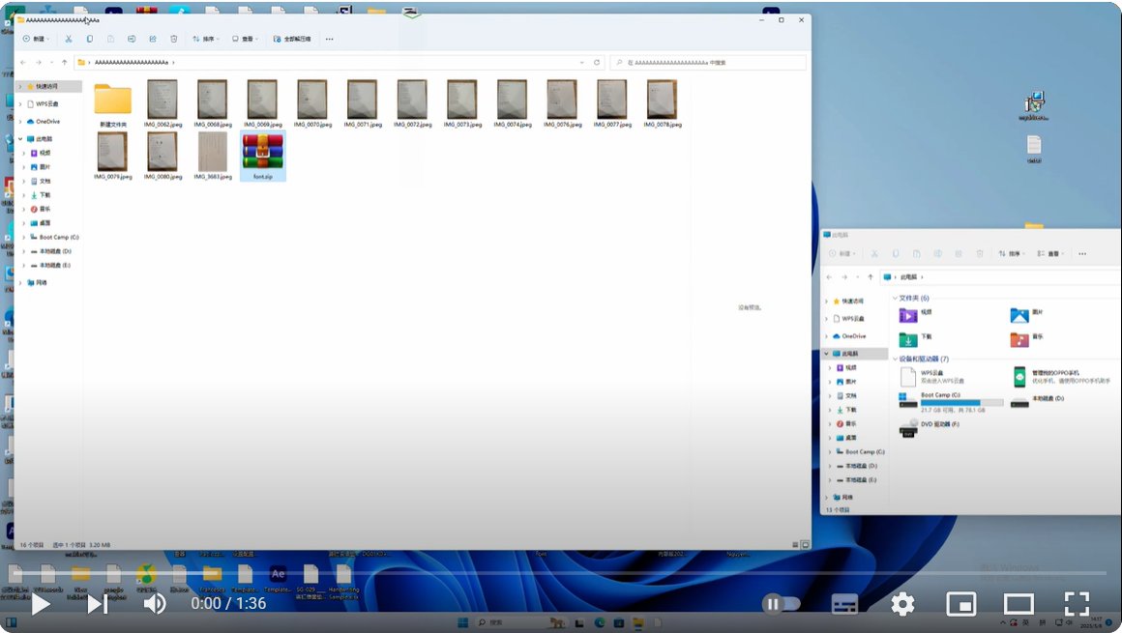1122x633 pixels.
Task: Turn on subtitles in the player
Action: (x=844, y=604)
